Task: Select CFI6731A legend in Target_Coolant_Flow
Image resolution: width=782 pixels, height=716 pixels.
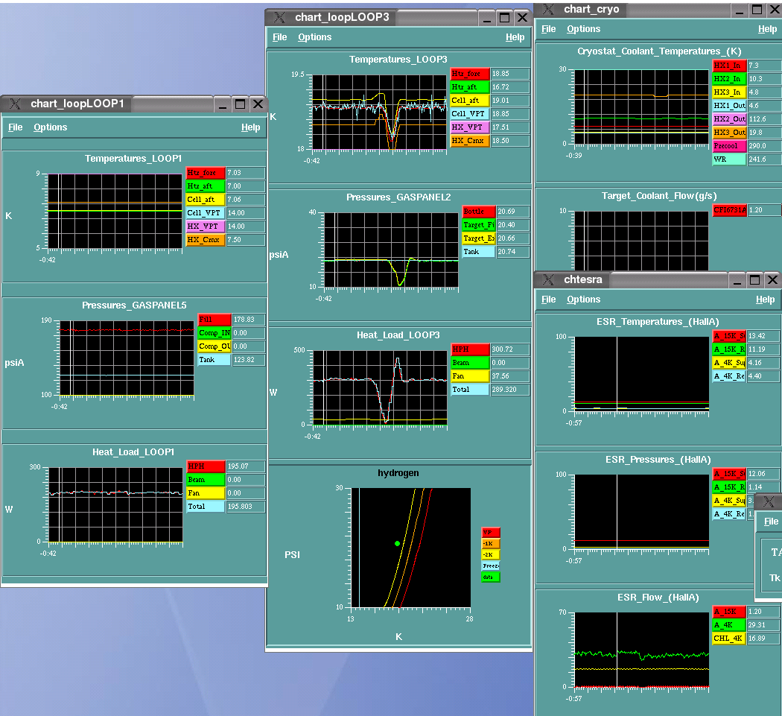Action: 729,210
